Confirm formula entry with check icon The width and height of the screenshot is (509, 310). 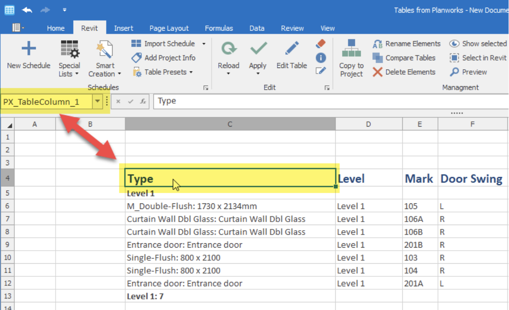tap(130, 101)
